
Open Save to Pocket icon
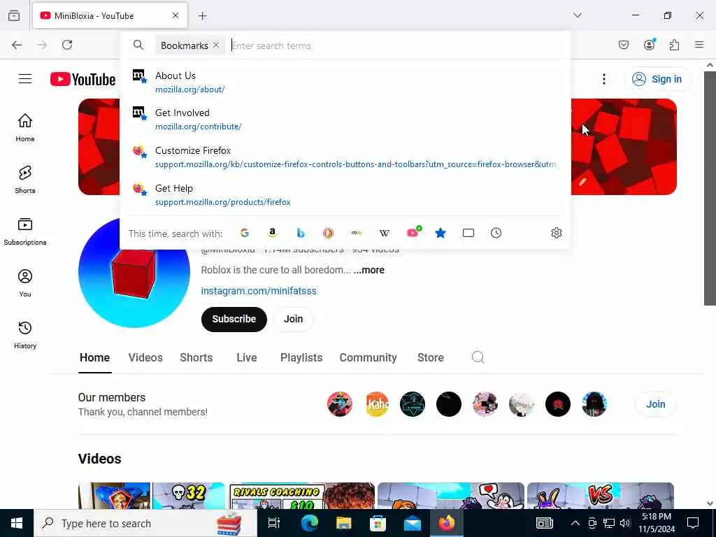[x=624, y=45]
